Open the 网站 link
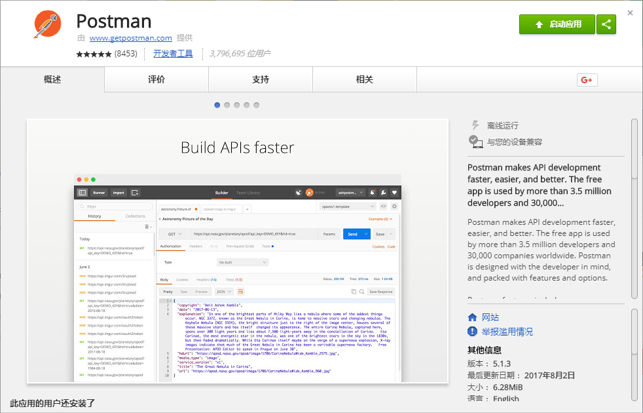Screen dimensions: 643x413 coord(490,317)
